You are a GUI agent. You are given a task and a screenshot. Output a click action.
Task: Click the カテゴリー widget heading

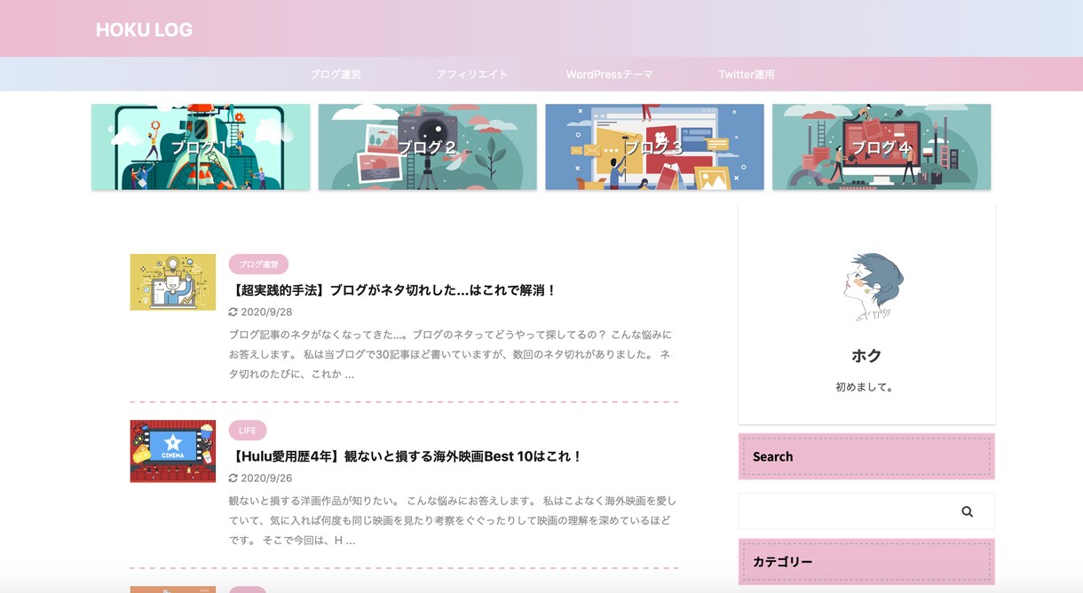point(866,562)
